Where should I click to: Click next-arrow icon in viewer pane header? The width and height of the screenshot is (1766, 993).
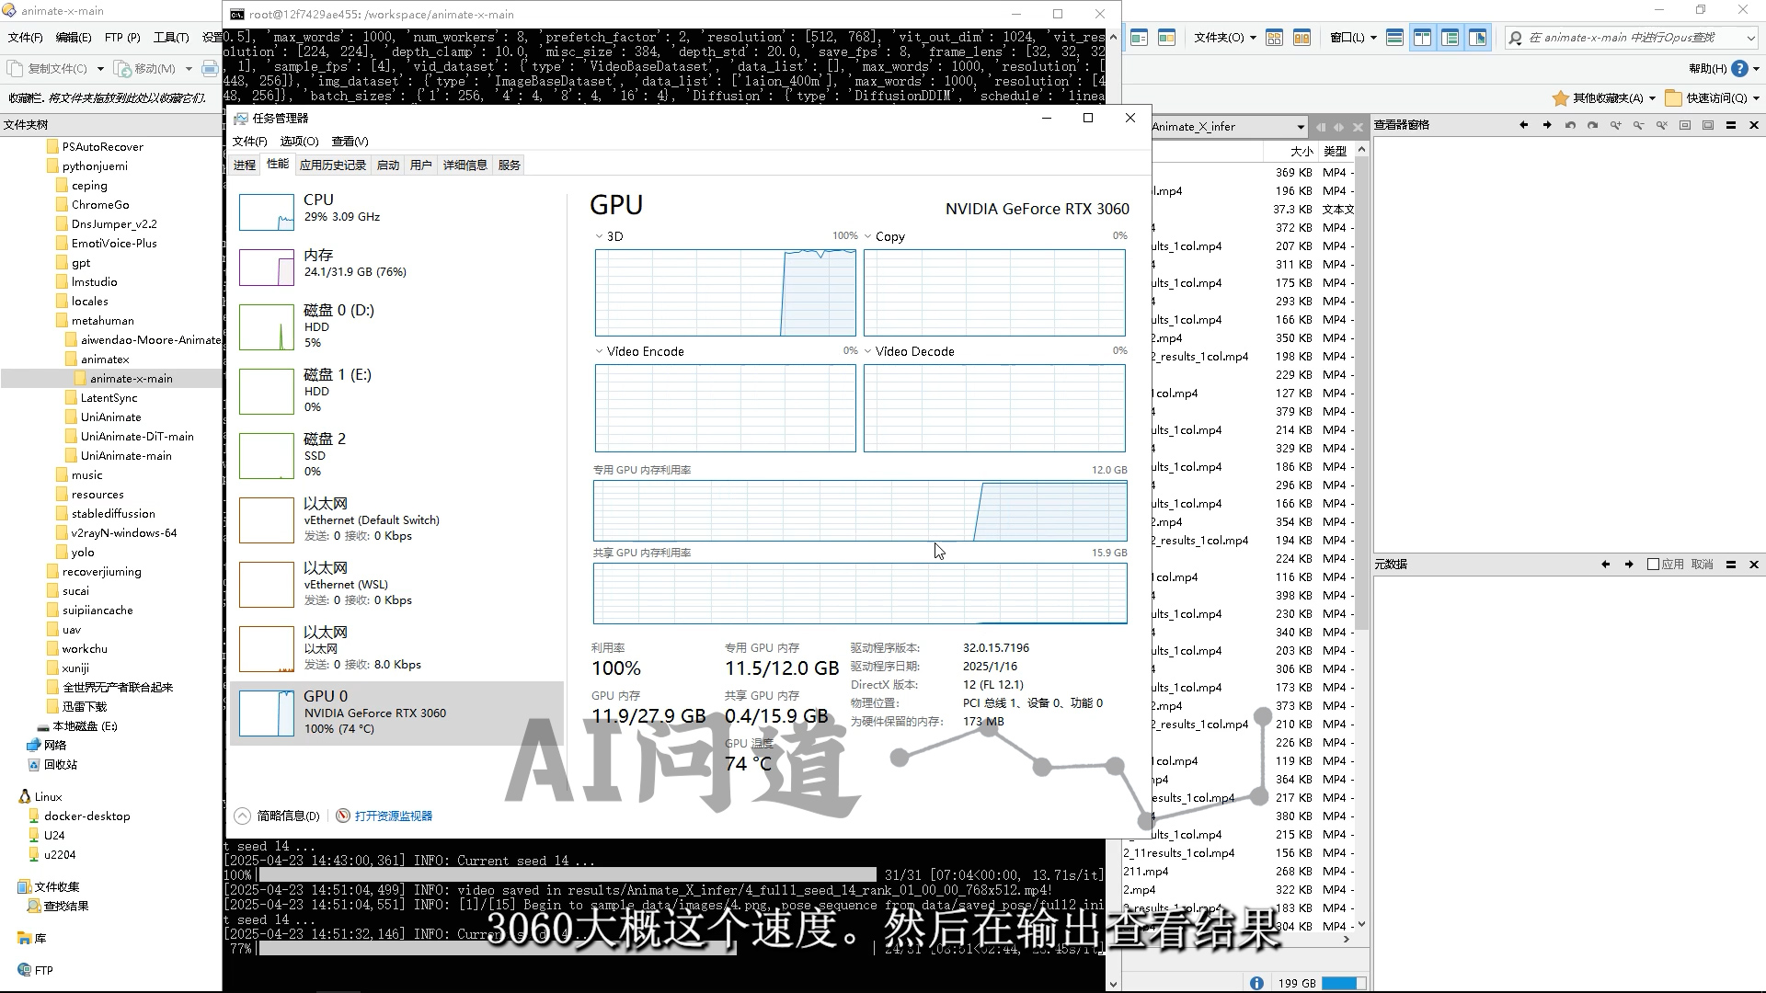click(1547, 125)
